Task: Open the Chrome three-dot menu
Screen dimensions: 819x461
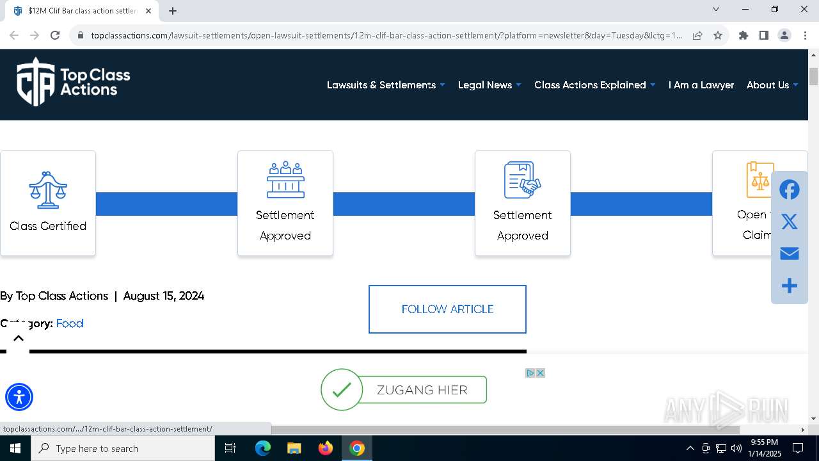Action: [x=805, y=35]
